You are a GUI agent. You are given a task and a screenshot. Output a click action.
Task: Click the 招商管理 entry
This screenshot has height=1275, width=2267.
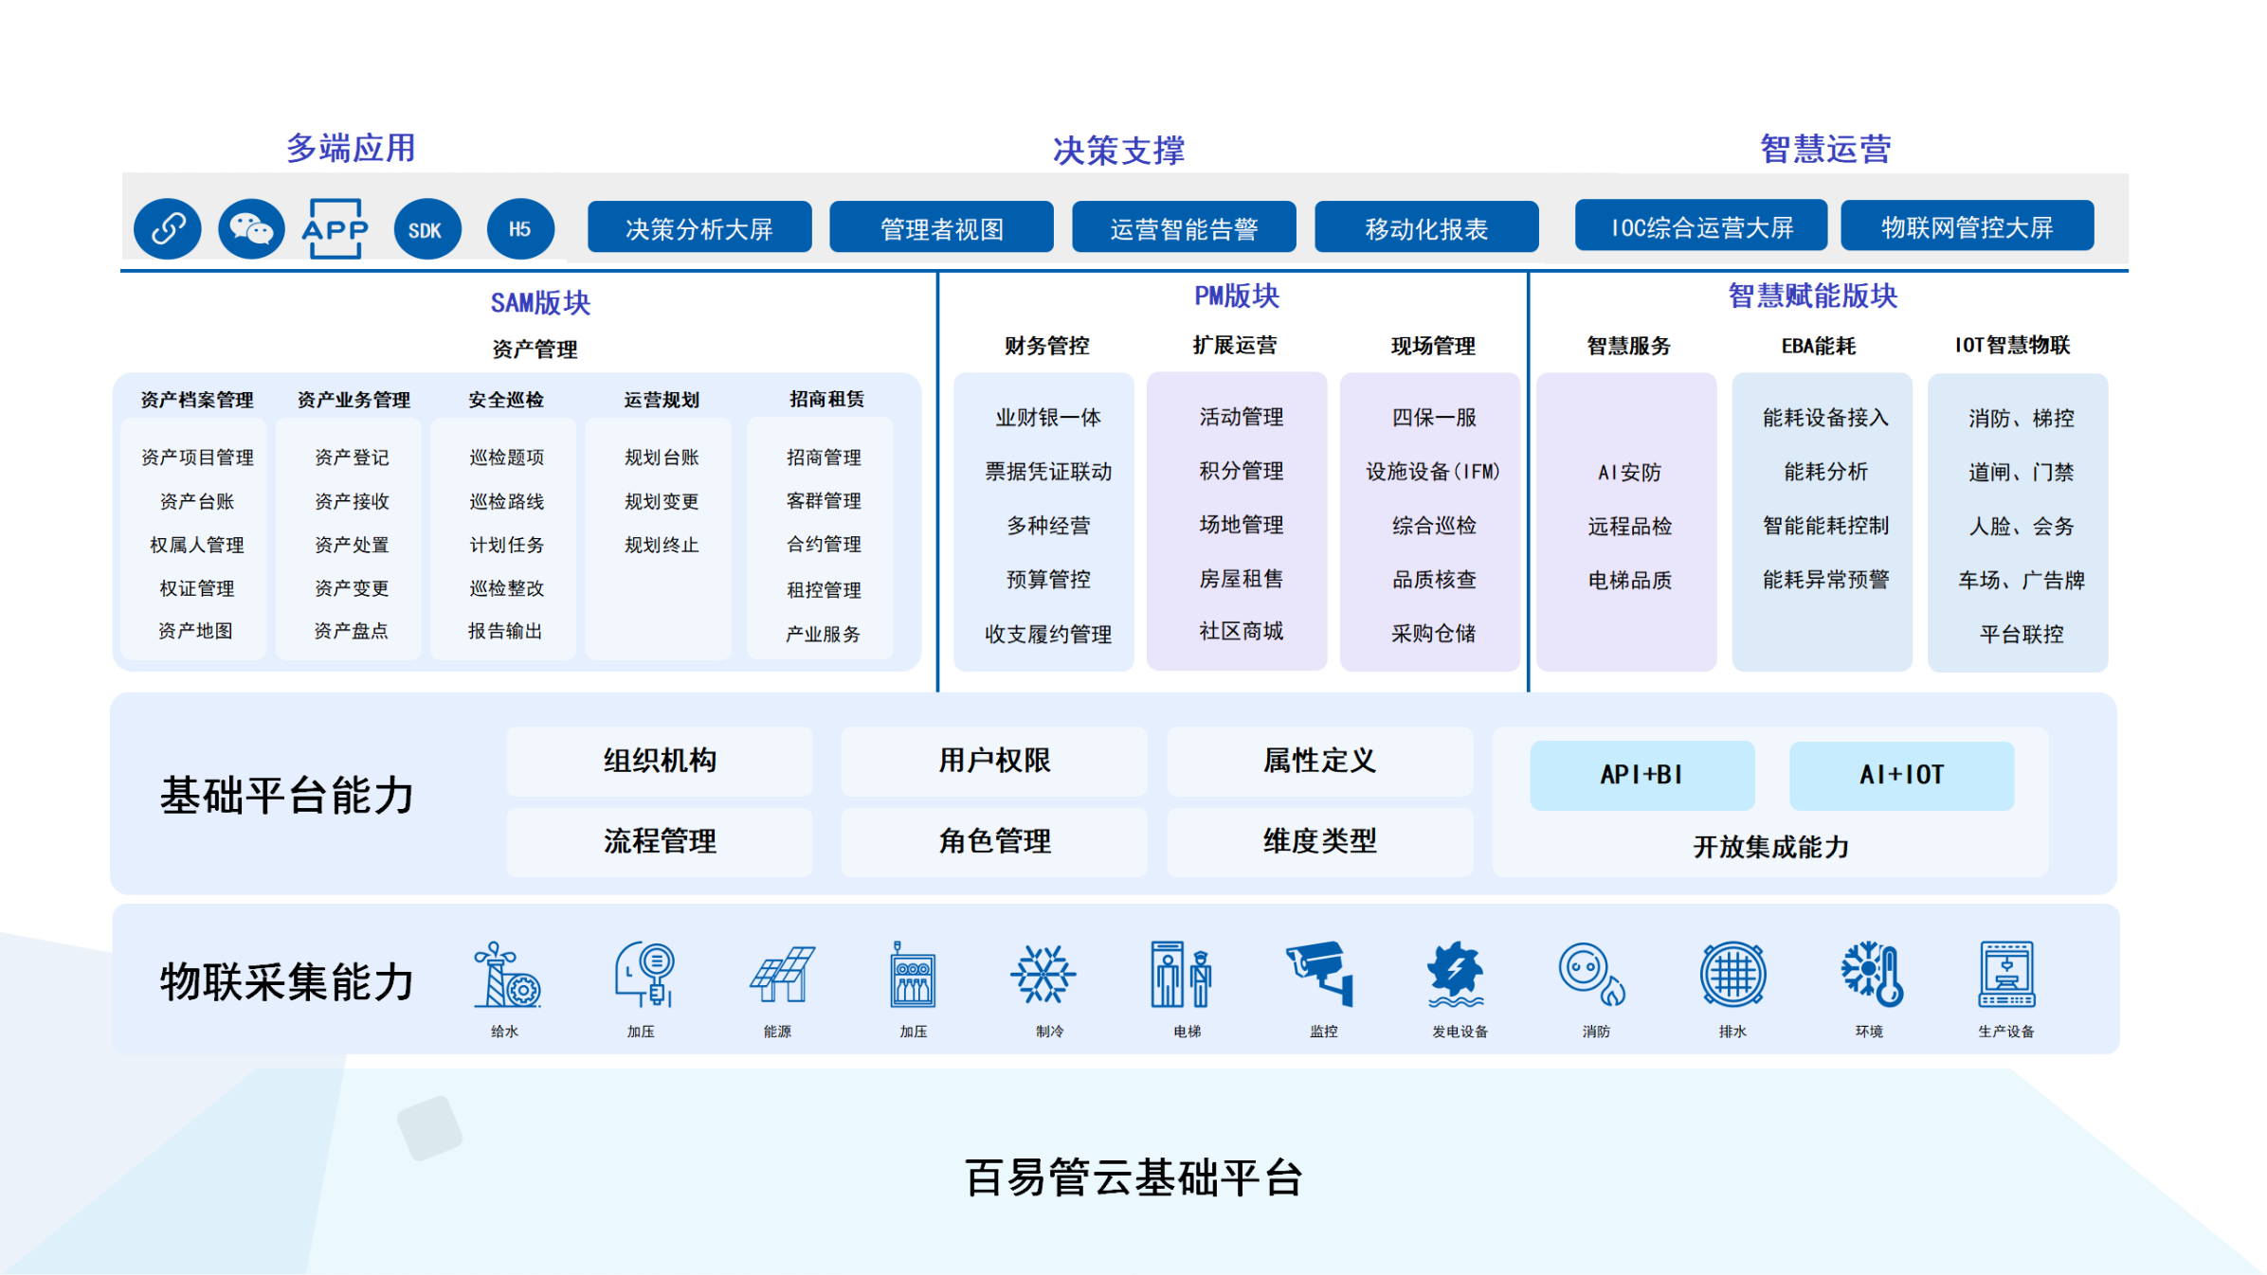[x=824, y=458]
